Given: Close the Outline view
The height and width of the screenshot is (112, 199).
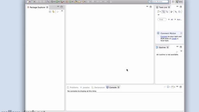Looking at the screenshot, I should [168, 47].
